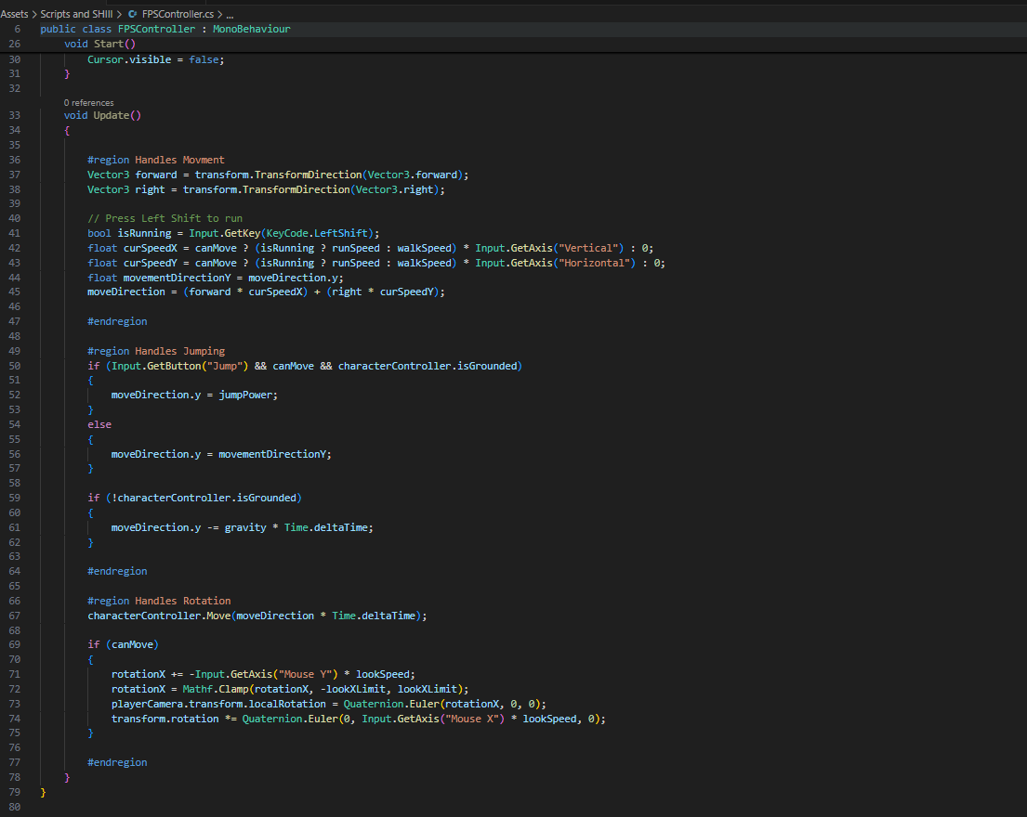Image resolution: width=1027 pixels, height=817 pixels.
Task: Show the '0 references' CodeLens above Update
Action: click(x=88, y=102)
